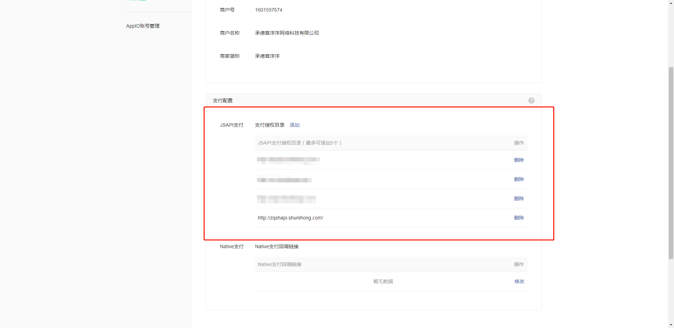Click the 商户名称 field label
Screen dimensions: 674x328
pos(230,33)
